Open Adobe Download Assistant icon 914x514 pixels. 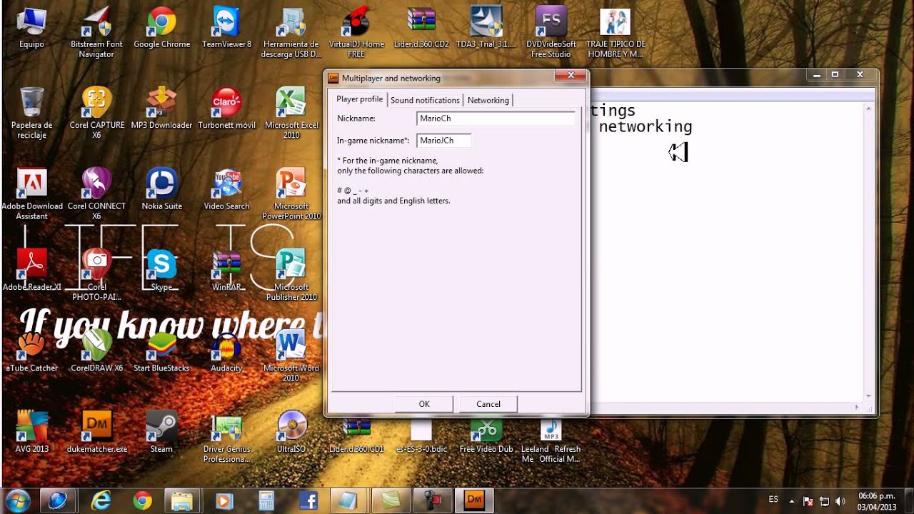click(x=32, y=194)
